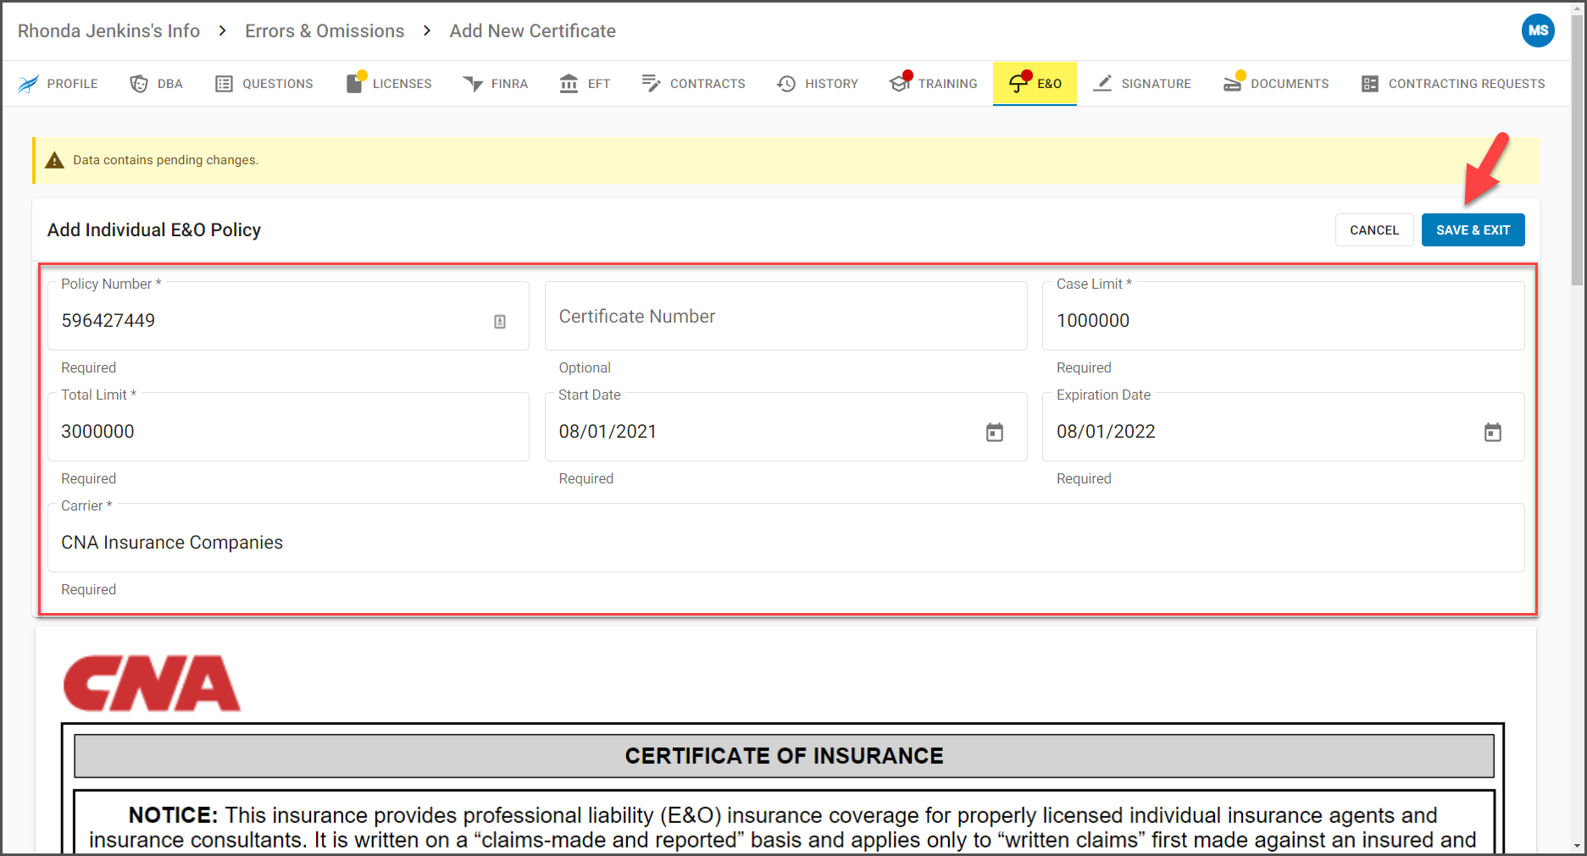Click the Start Date text 08/01/2021
The image size is (1587, 856).
coord(608,432)
